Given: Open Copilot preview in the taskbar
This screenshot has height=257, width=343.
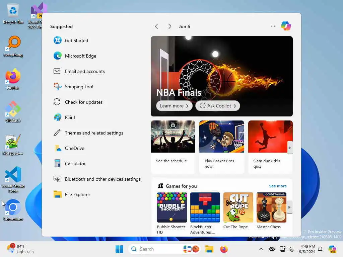Looking at the screenshot, I should tap(332, 249).
